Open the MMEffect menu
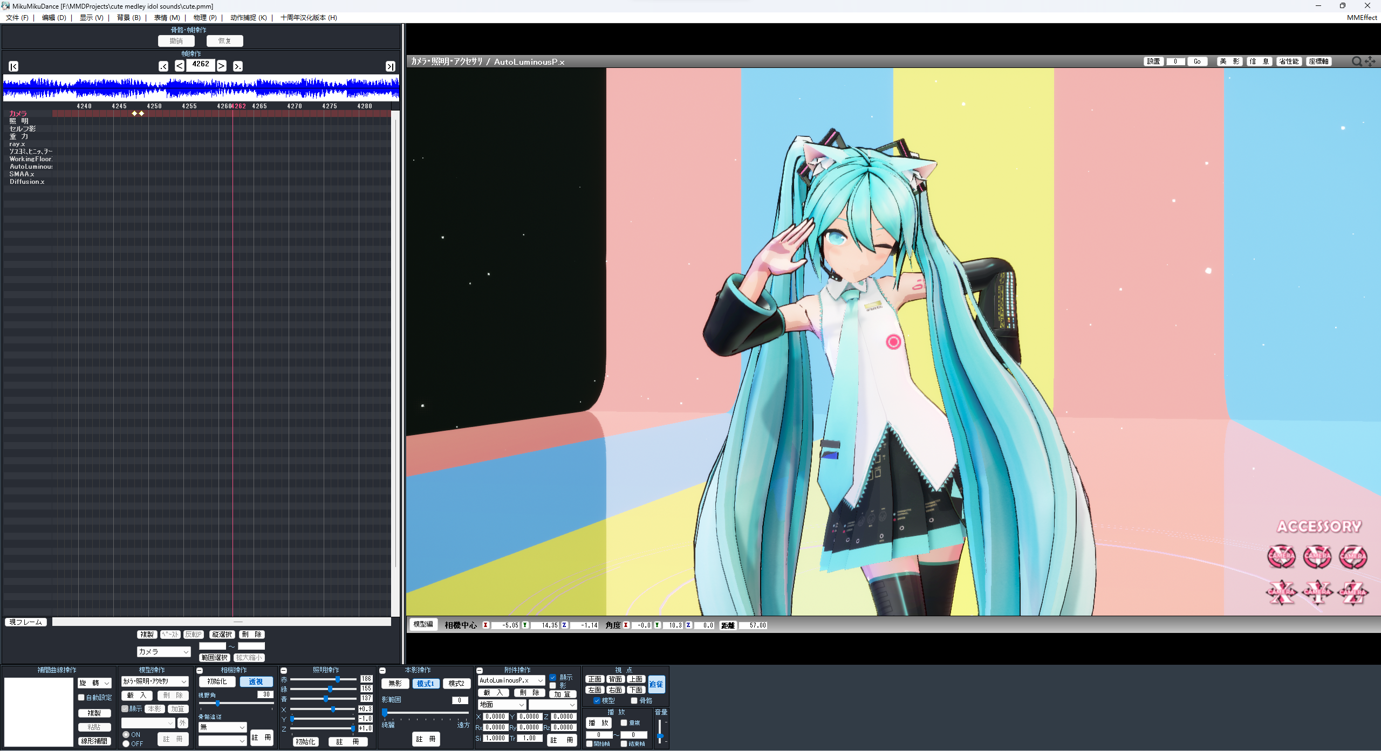 1362,17
